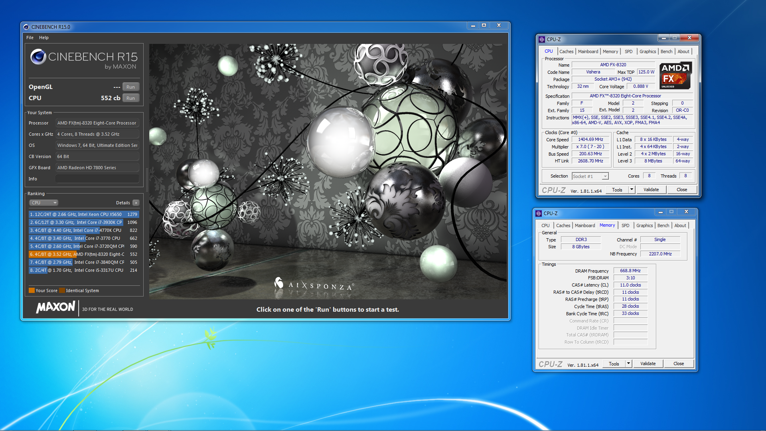Click the AMD FX logo in CPU-Z
This screenshot has width=766, height=431.
pos(675,75)
